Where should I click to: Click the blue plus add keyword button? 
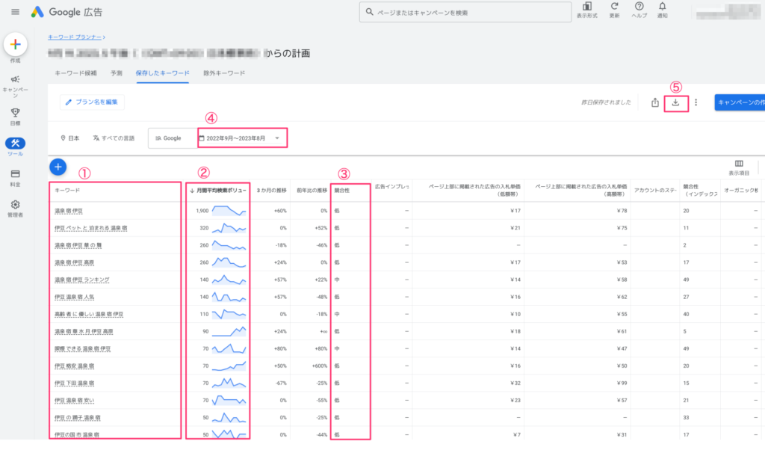[x=58, y=167]
